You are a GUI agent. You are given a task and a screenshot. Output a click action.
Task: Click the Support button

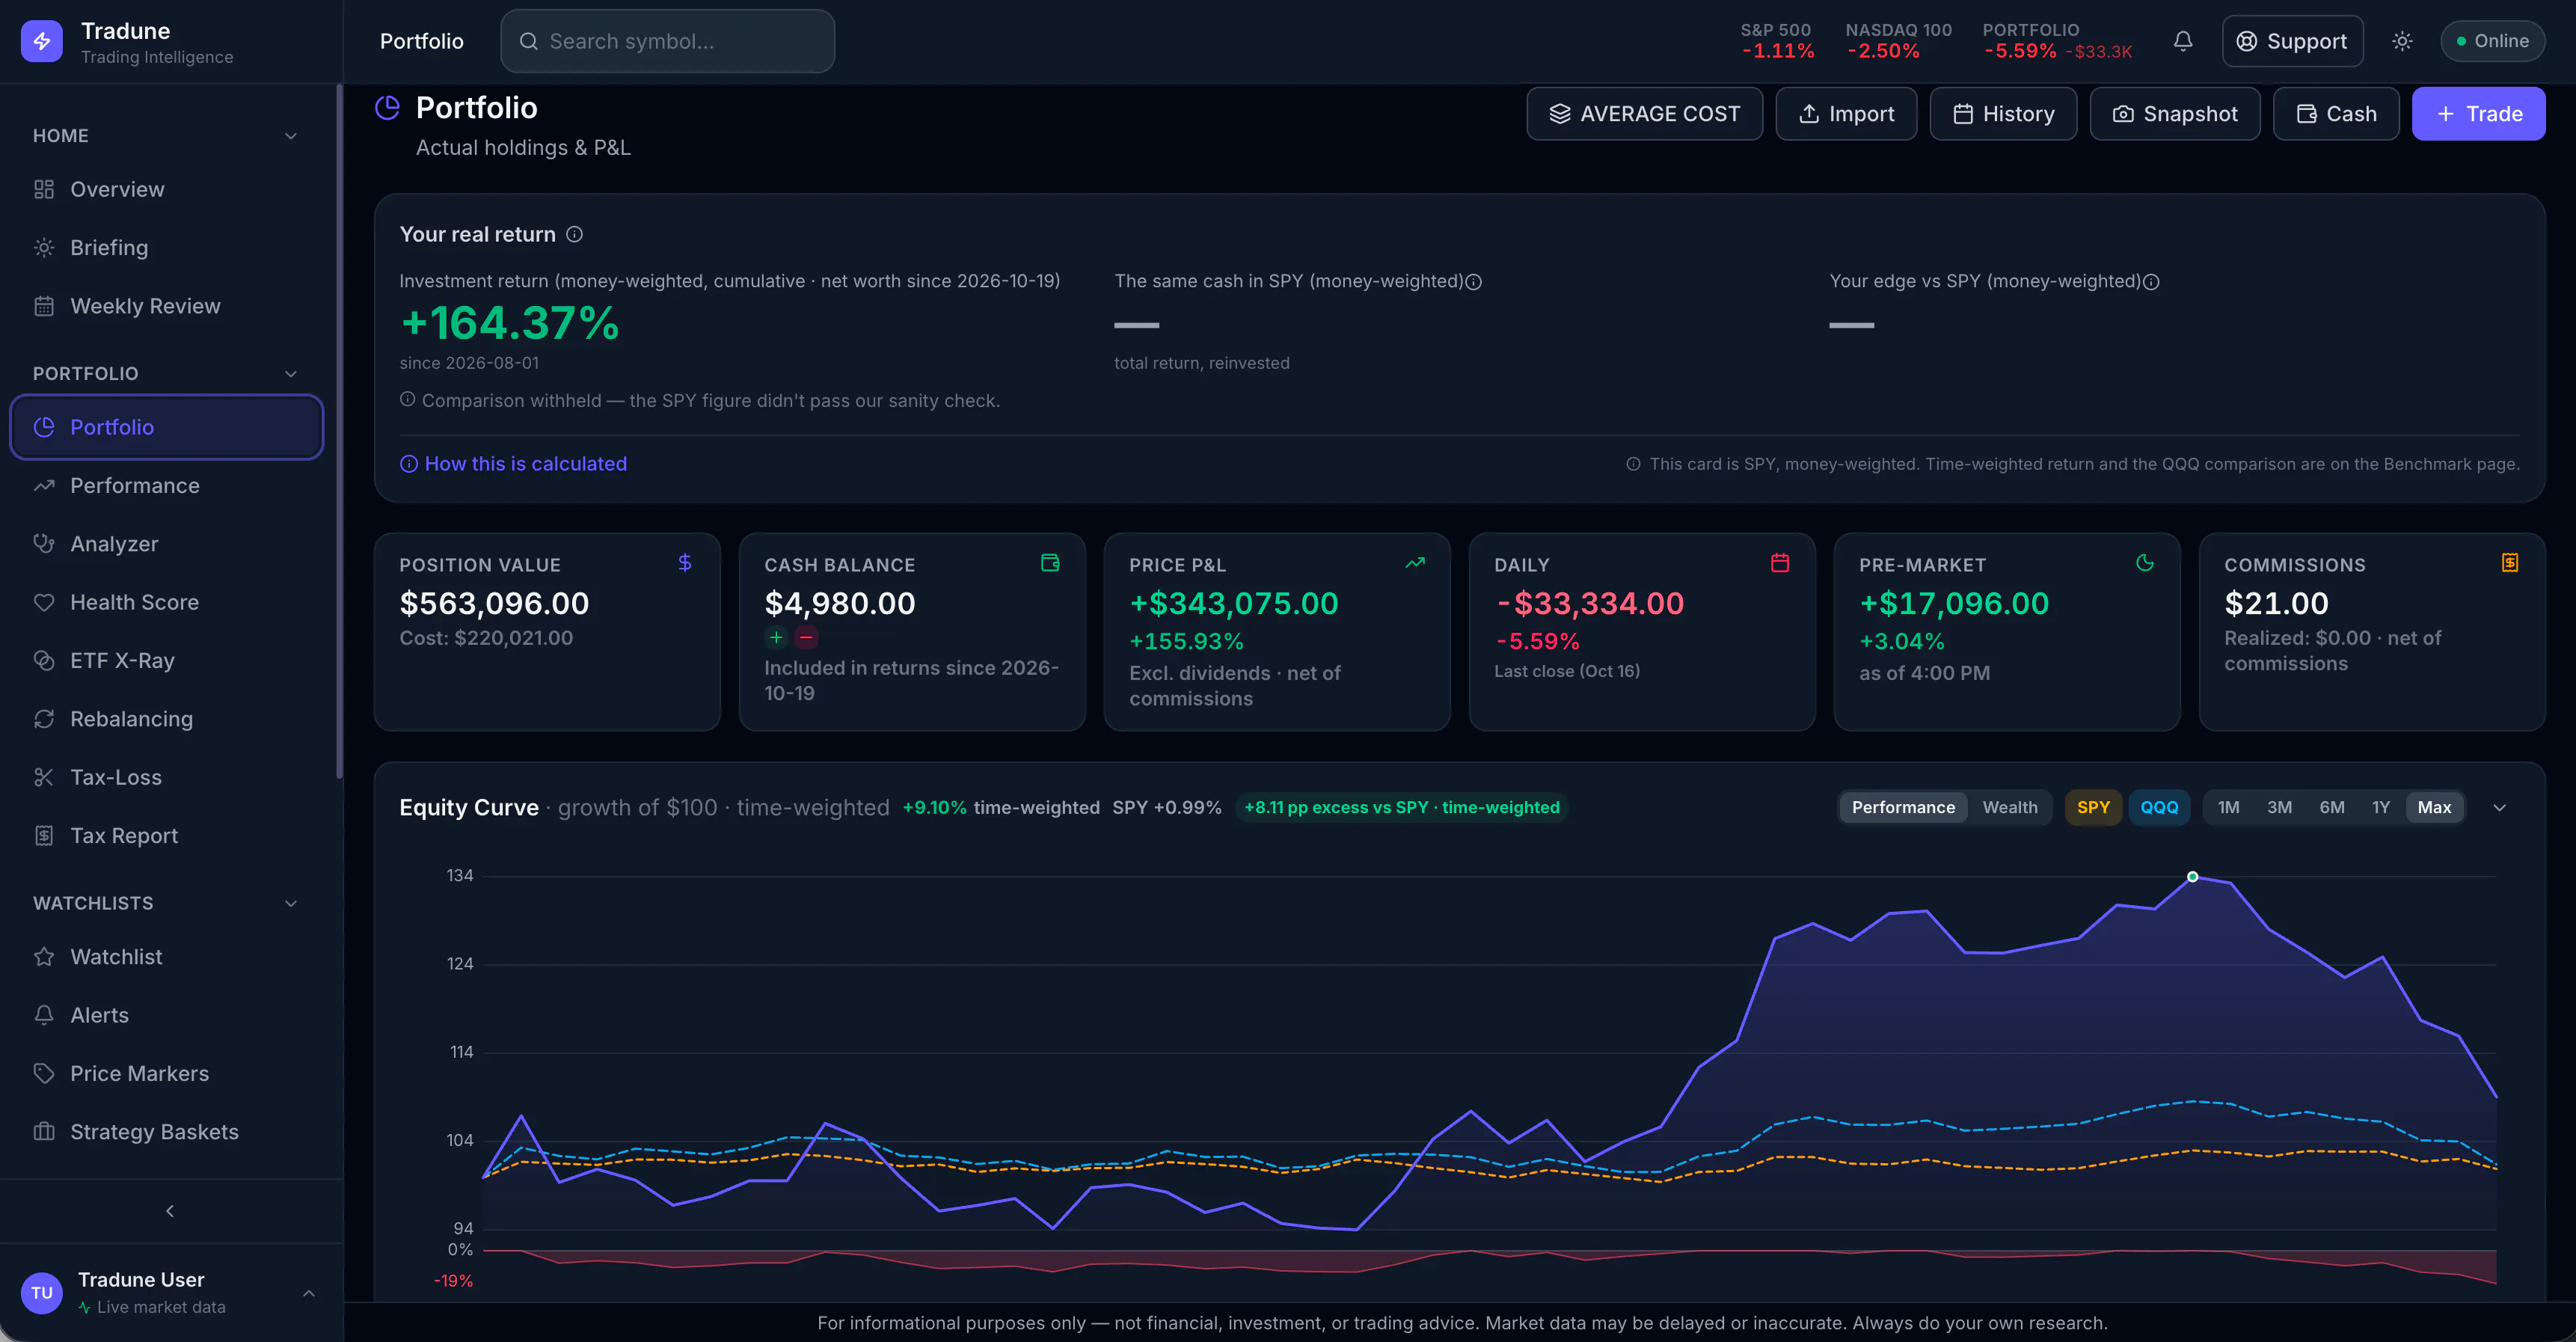tap(2292, 41)
